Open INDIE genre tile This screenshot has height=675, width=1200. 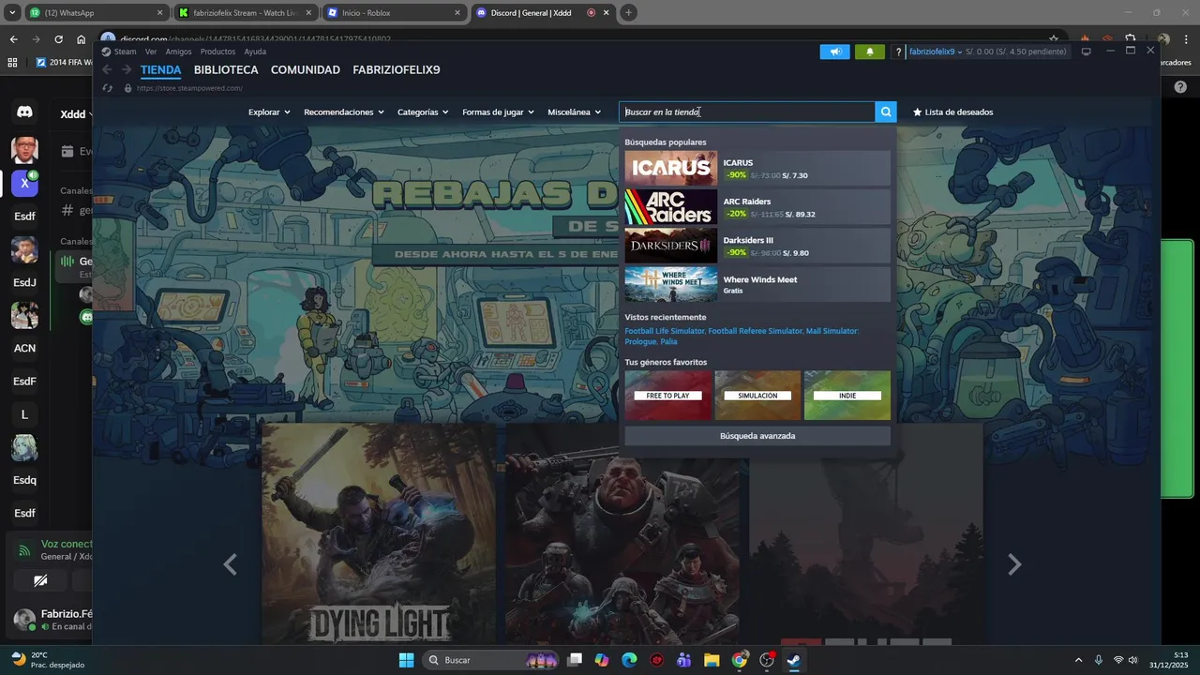pos(847,395)
